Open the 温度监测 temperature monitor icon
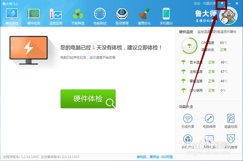This screenshot has height=161, width=243. 56,14
